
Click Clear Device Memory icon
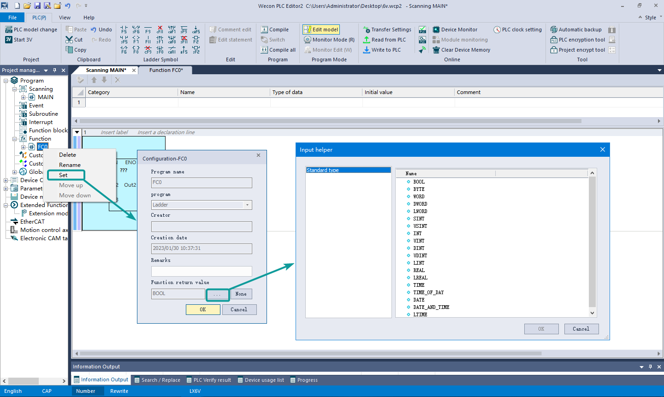tap(436, 50)
